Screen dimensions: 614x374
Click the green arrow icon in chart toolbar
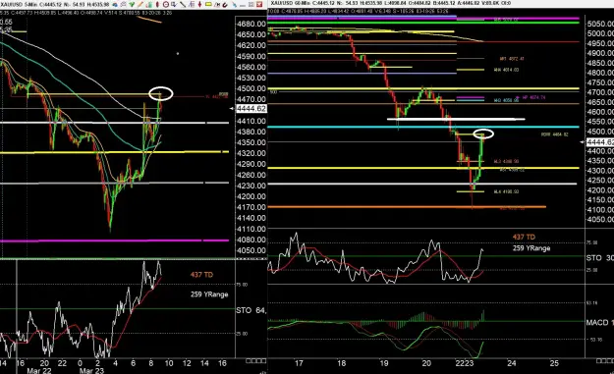coord(132,5)
